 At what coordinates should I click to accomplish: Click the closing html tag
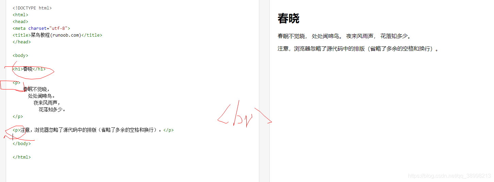22,157
